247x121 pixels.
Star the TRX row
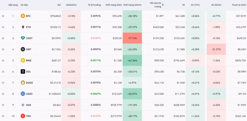[x=3, y=116]
